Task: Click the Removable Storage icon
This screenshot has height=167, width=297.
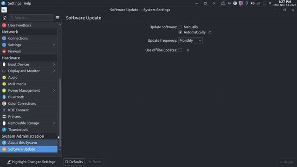Action: pyautogui.click(x=4, y=123)
